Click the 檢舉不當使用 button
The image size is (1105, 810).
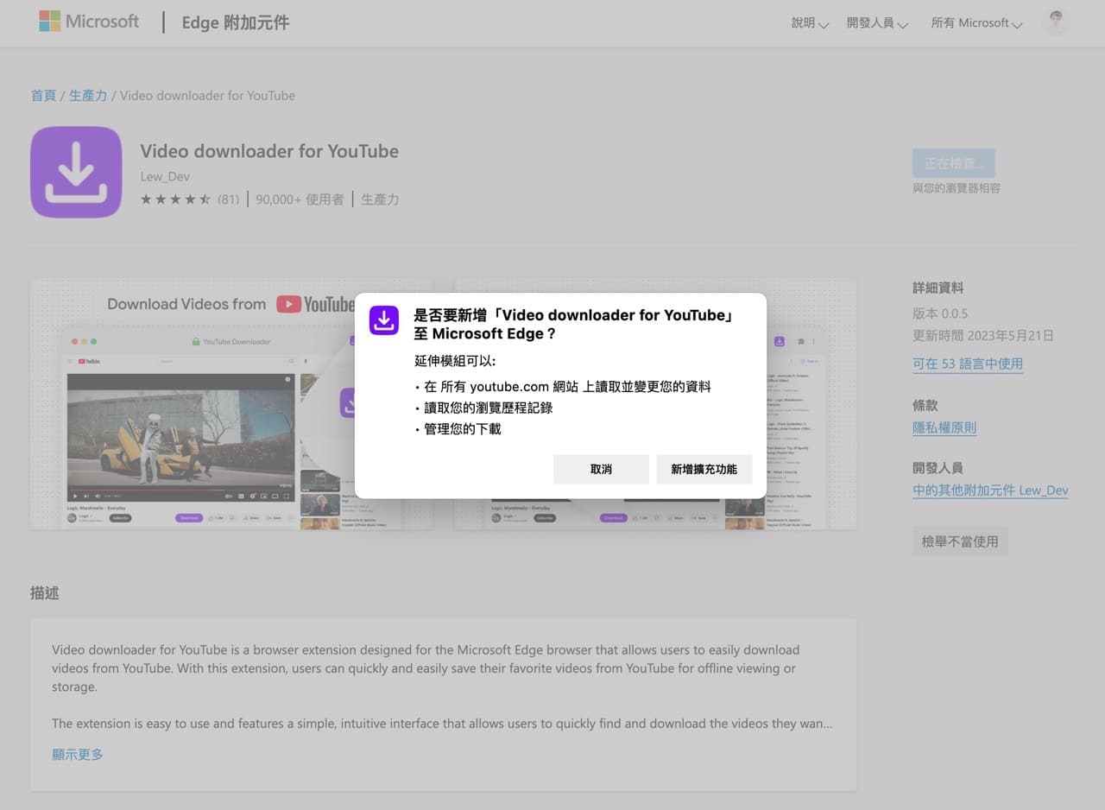coord(960,541)
